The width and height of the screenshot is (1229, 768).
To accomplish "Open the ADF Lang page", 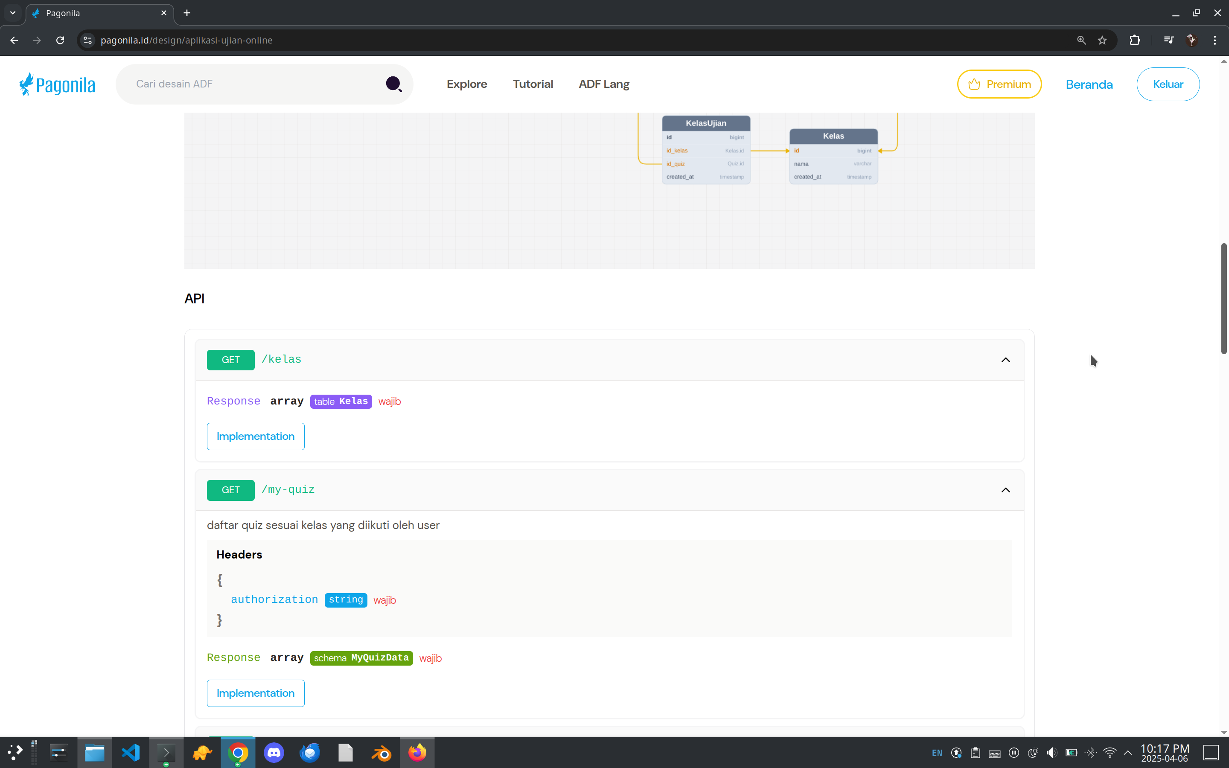I will tap(603, 84).
